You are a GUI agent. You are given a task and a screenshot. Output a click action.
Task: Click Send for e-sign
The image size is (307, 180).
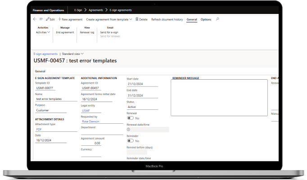pos(109,32)
